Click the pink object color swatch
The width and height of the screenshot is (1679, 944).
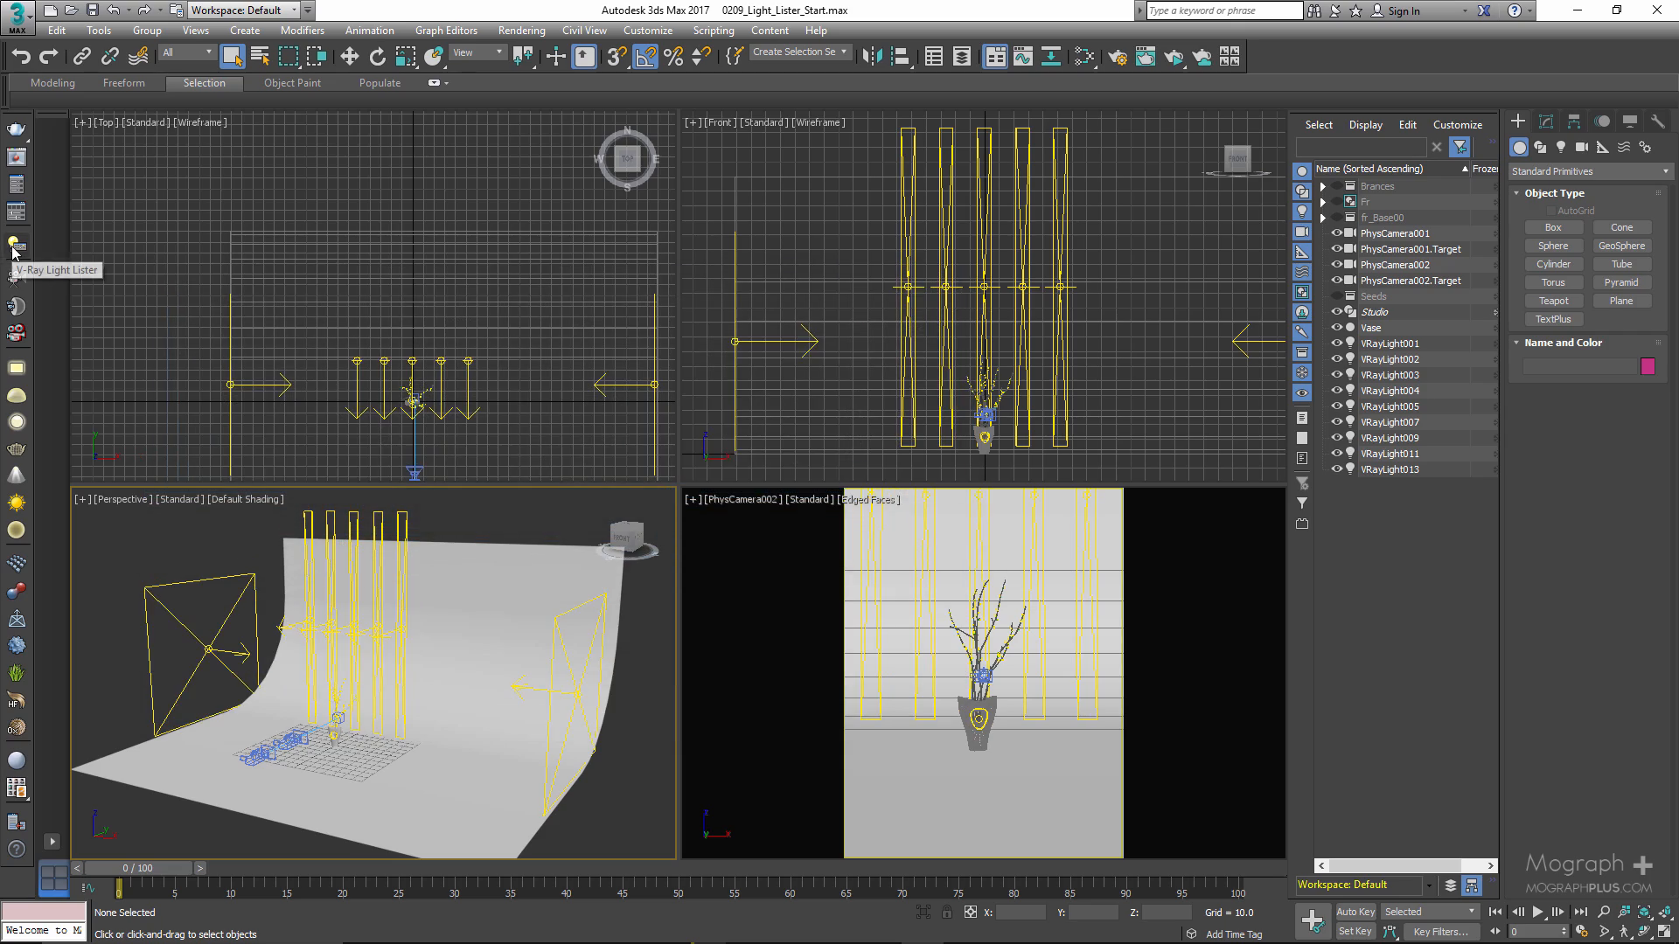click(x=1648, y=366)
